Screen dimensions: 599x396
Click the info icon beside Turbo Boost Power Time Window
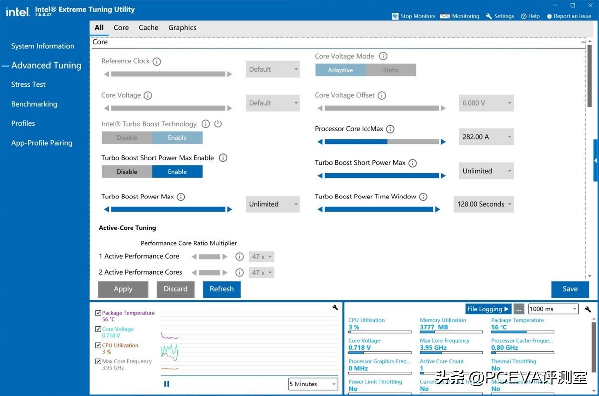tap(423, 197)
